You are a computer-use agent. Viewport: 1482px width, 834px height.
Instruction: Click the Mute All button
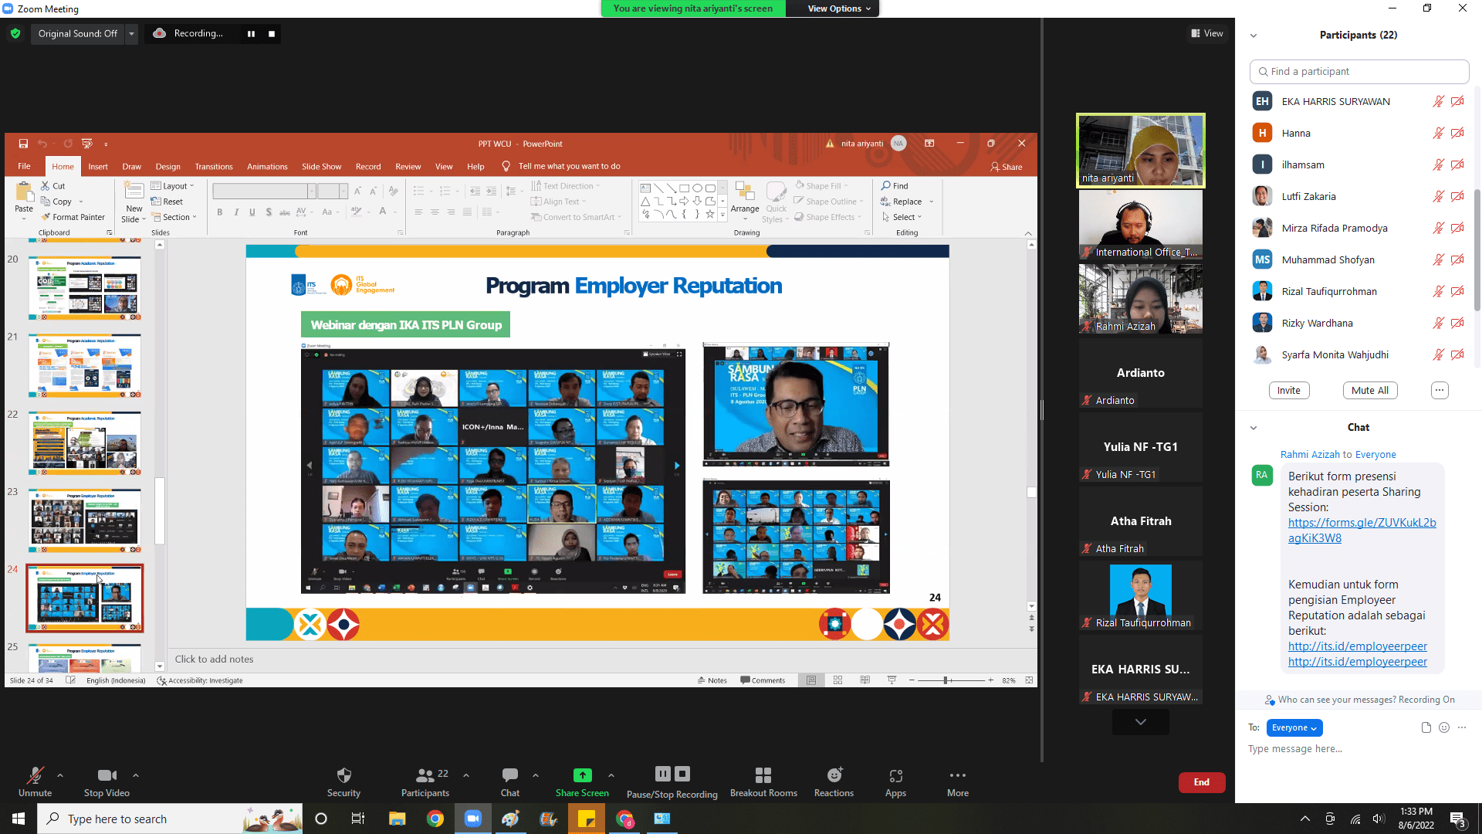pyautogui.click(x=1369, y=391)
